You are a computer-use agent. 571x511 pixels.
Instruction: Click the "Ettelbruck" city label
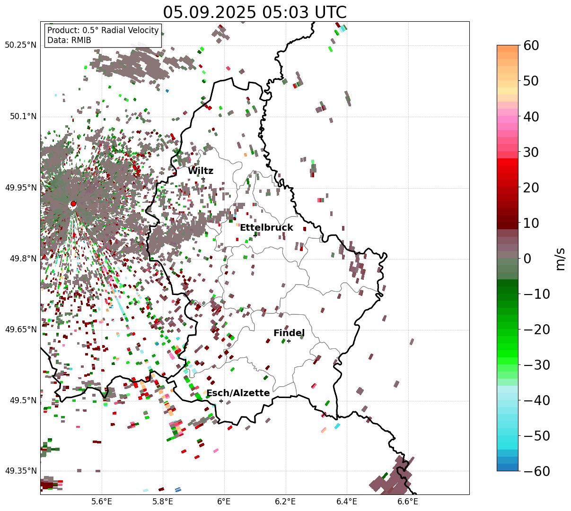[x=266, y=227]
